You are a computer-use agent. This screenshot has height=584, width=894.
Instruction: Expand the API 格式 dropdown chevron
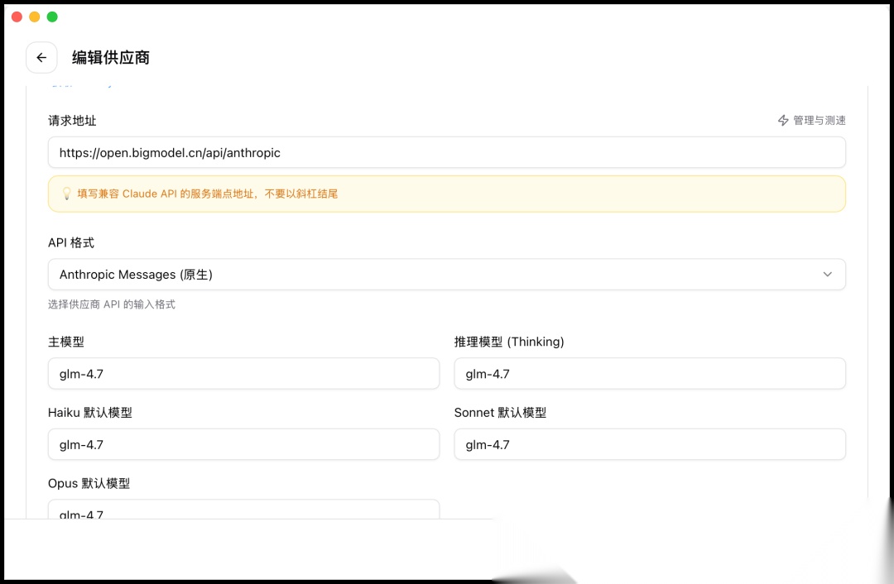click(x=827, y=275)
